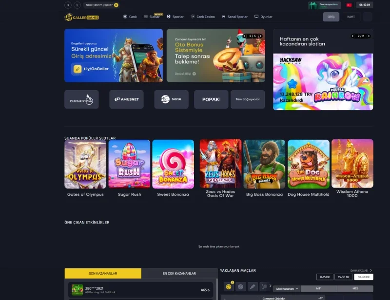
Task: Click the square button next to KAYIT
Action: pos(368,17)
